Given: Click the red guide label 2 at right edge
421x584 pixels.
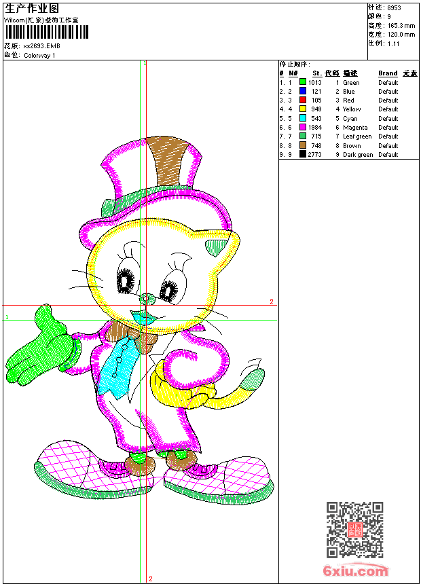Looking at the screenshot, I should [x=272, y=302].
